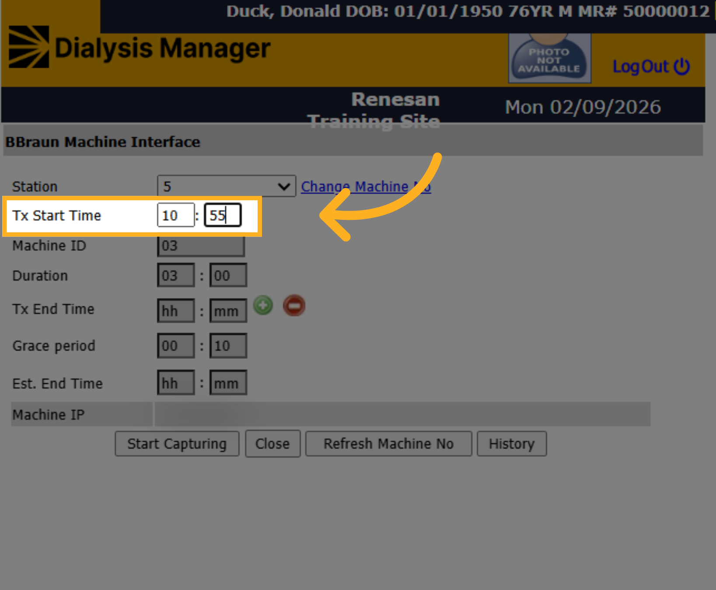Click the Grace period minutes field

click(228, 346)
